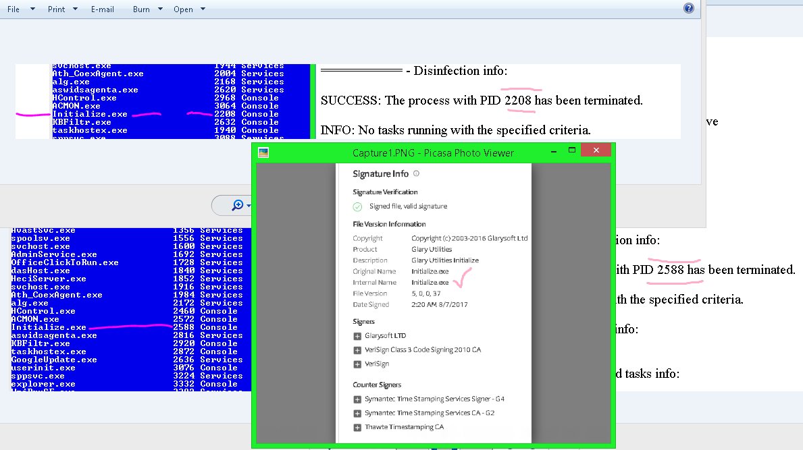The image size is (803, 450).
Task: Click the Capture1.PNG window title text
Action: [433, 153]
